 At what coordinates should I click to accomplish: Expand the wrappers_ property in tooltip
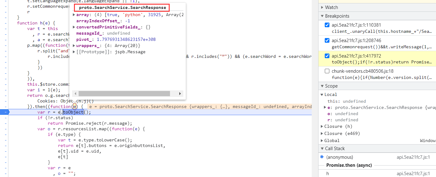tap(74, 46)
